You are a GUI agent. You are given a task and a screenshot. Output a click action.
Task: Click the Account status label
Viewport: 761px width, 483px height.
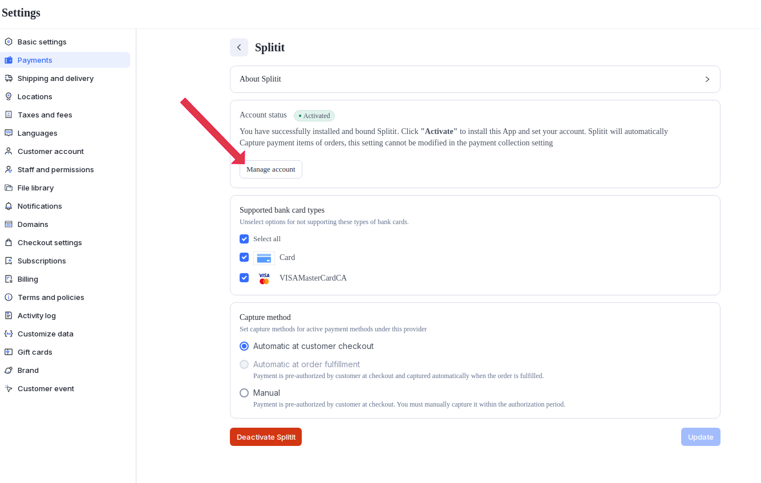click(263, 115)
